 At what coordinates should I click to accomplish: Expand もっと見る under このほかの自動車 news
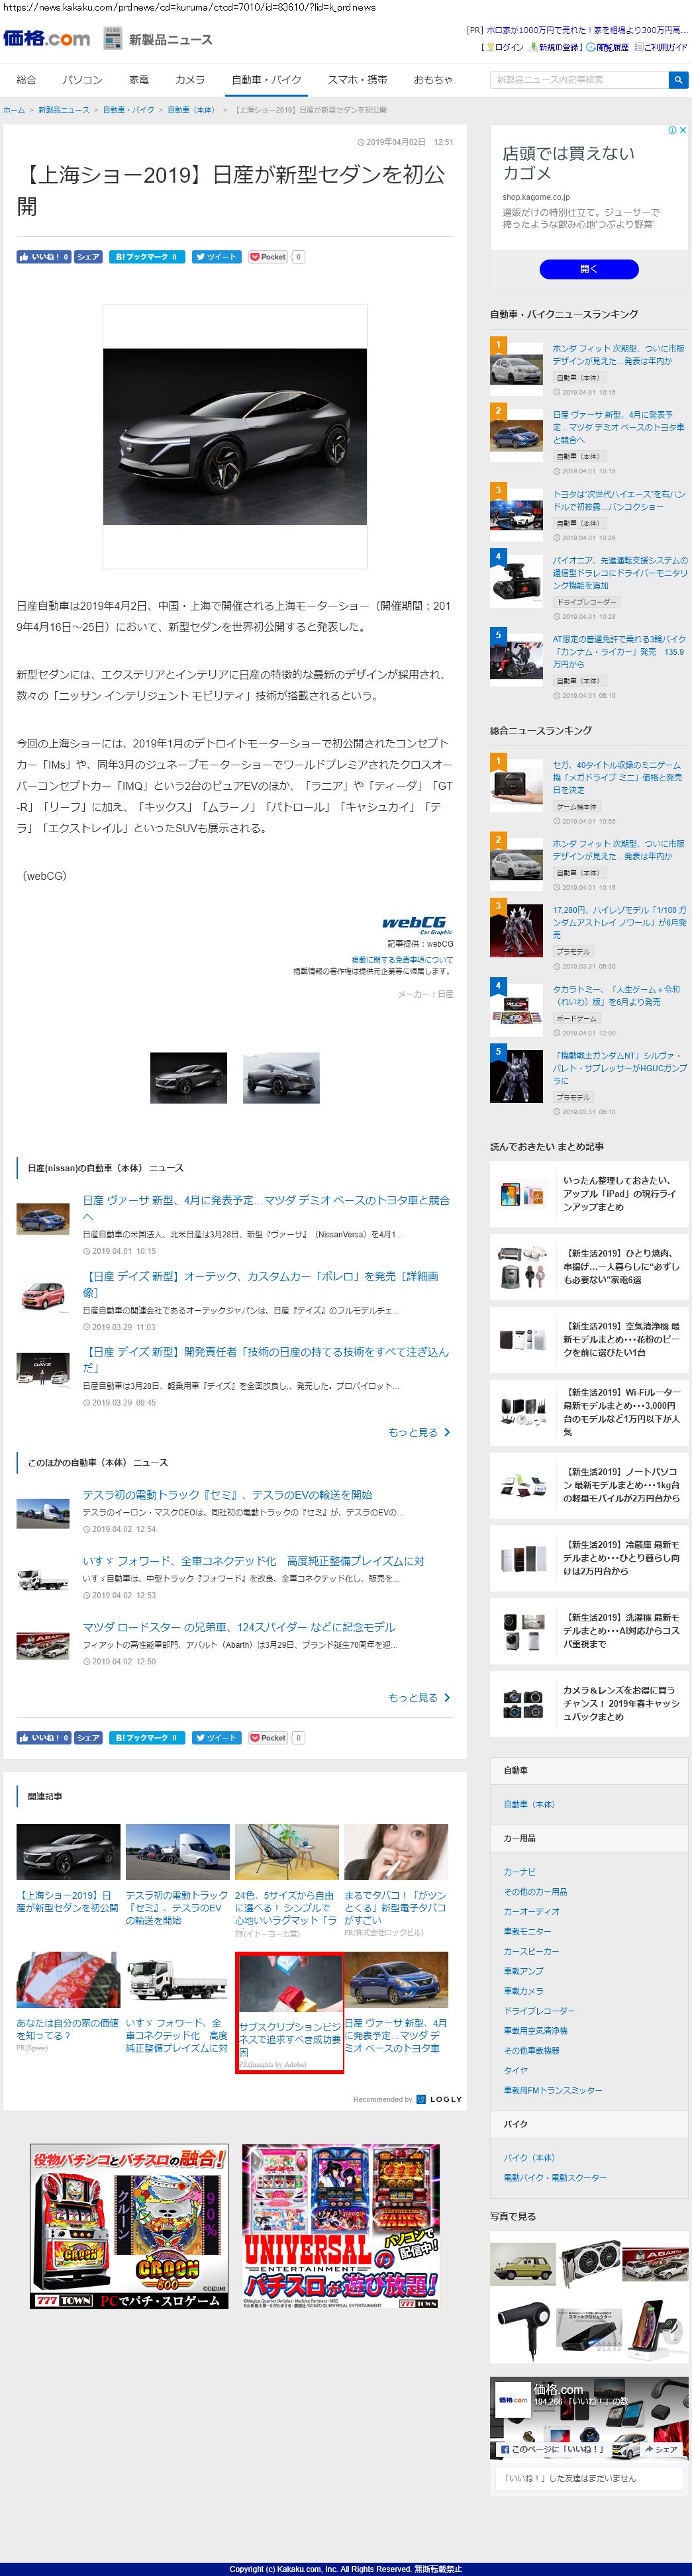click(x=418, y=1697)
